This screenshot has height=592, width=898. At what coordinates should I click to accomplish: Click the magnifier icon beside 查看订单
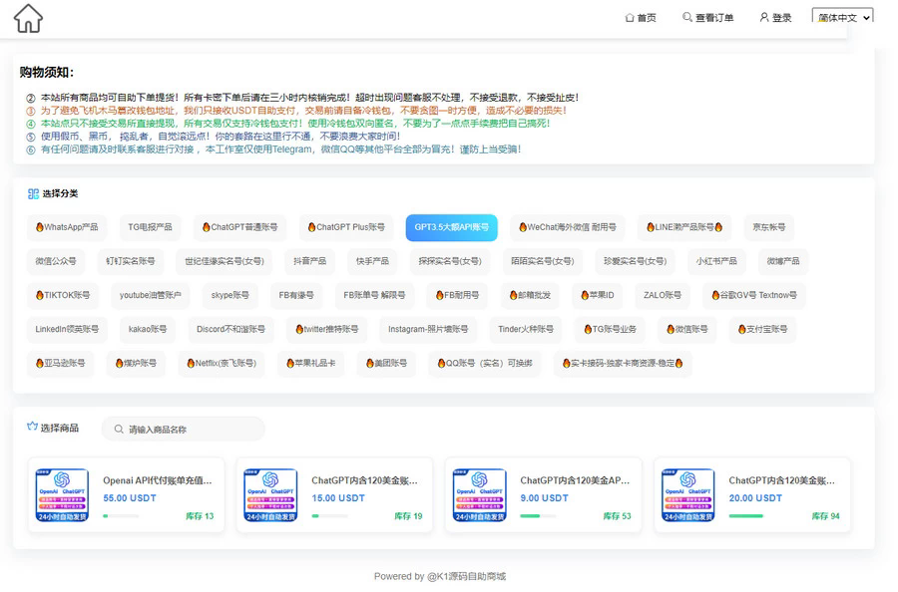click(688, 17)
